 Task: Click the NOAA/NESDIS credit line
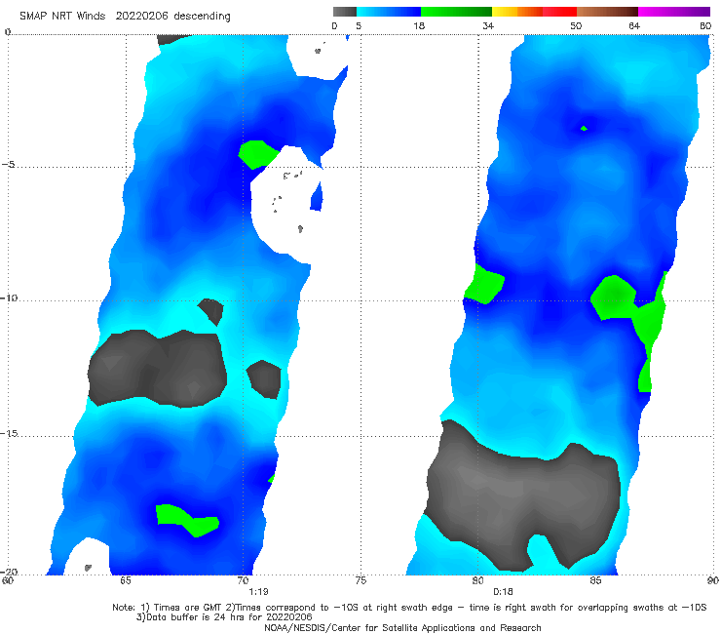(402, 627)
